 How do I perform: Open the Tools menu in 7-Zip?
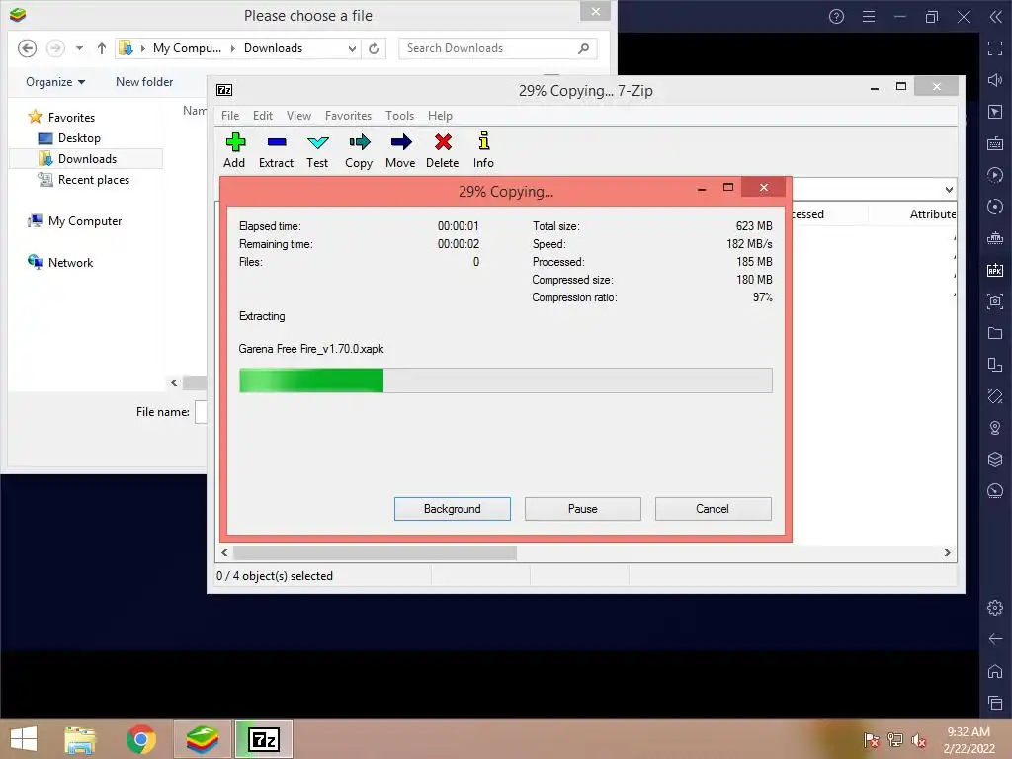pyautogui.click(x=399, y=116)
